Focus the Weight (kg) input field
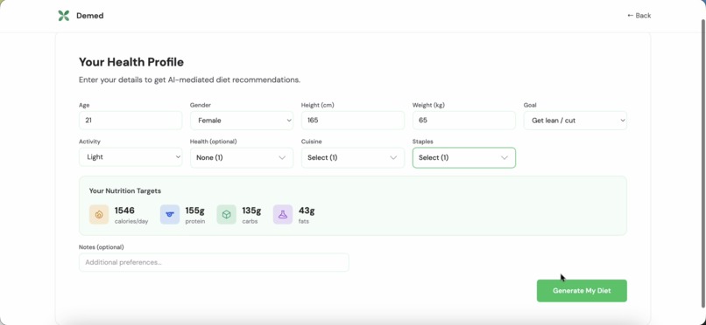Image resolution: width=706 pixels, height=325 pixels. coord(463,121)
